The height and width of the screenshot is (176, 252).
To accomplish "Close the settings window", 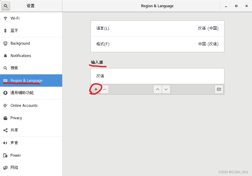I will point(247,6).
